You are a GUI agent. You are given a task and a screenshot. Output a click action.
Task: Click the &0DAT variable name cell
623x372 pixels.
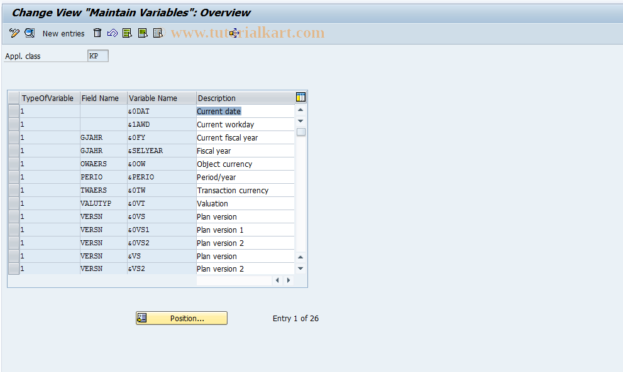click(162, 111)
